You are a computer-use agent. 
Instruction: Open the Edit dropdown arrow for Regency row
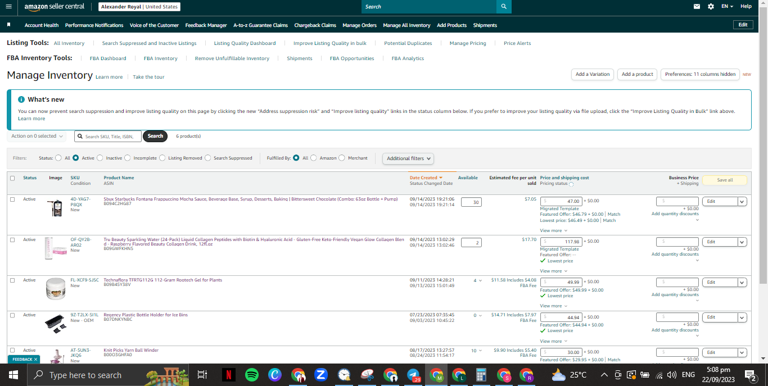(742, 317)
